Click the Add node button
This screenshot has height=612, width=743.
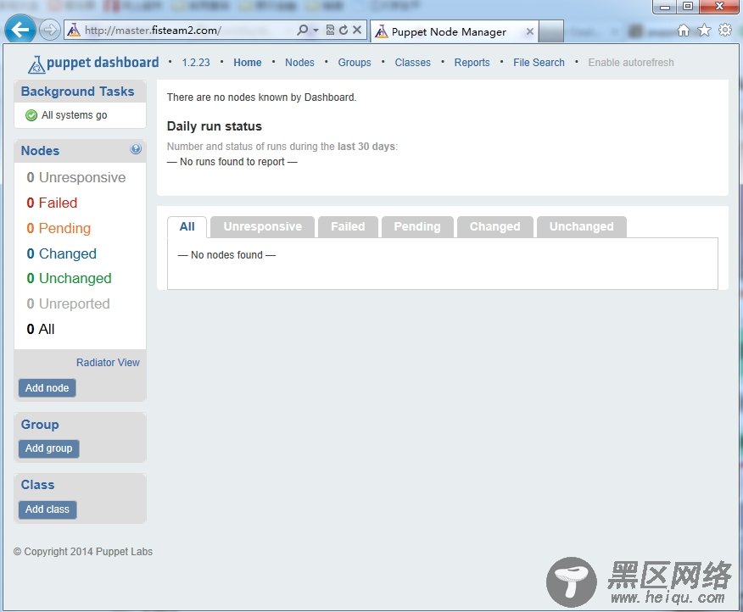tap(47, 388)
